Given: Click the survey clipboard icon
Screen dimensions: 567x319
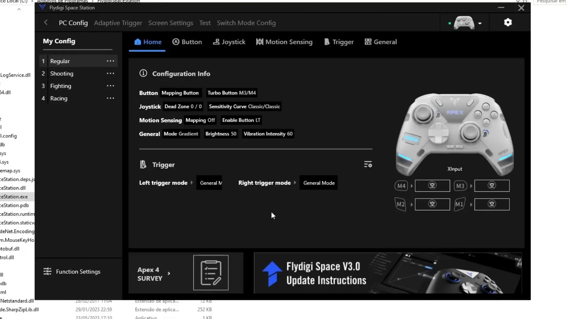Looking at the screenshot, I should click(211, 273).
